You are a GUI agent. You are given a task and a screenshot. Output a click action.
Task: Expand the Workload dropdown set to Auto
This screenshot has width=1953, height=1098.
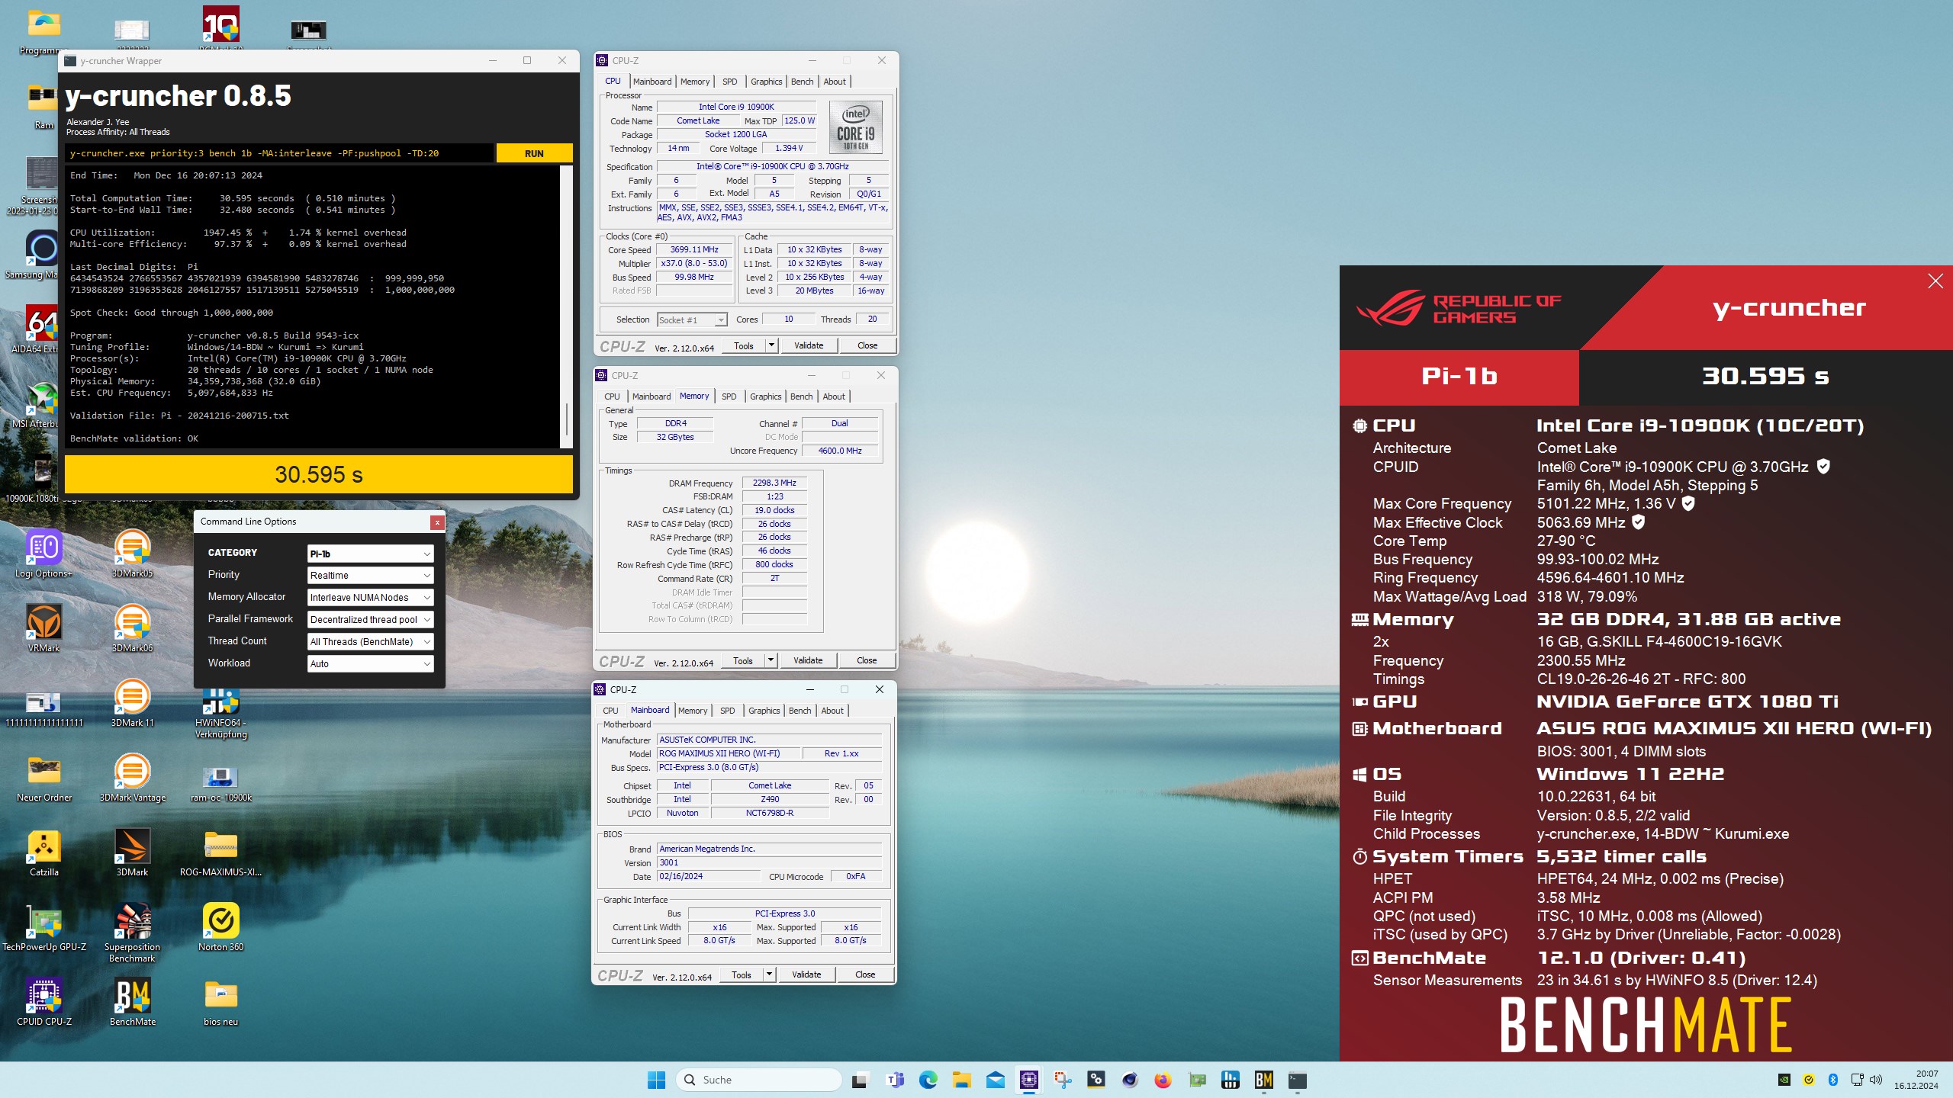click(371, 664)
